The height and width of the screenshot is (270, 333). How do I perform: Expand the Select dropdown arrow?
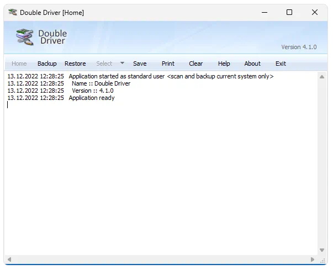click(x=122, y=63)
